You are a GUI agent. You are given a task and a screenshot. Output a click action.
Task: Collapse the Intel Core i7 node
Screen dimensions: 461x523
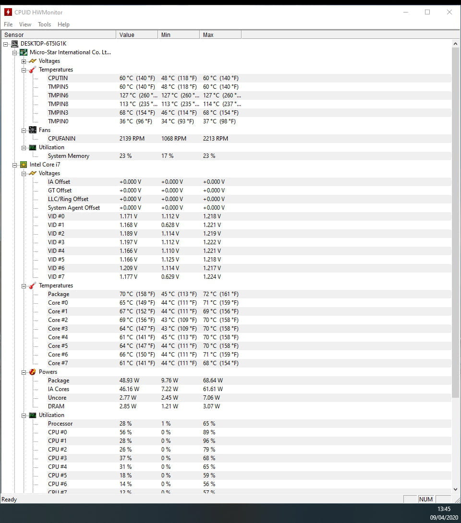pos(15,165)
